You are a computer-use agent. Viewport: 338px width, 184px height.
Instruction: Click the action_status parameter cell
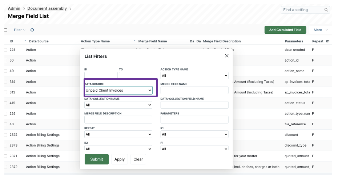[295, 103]
